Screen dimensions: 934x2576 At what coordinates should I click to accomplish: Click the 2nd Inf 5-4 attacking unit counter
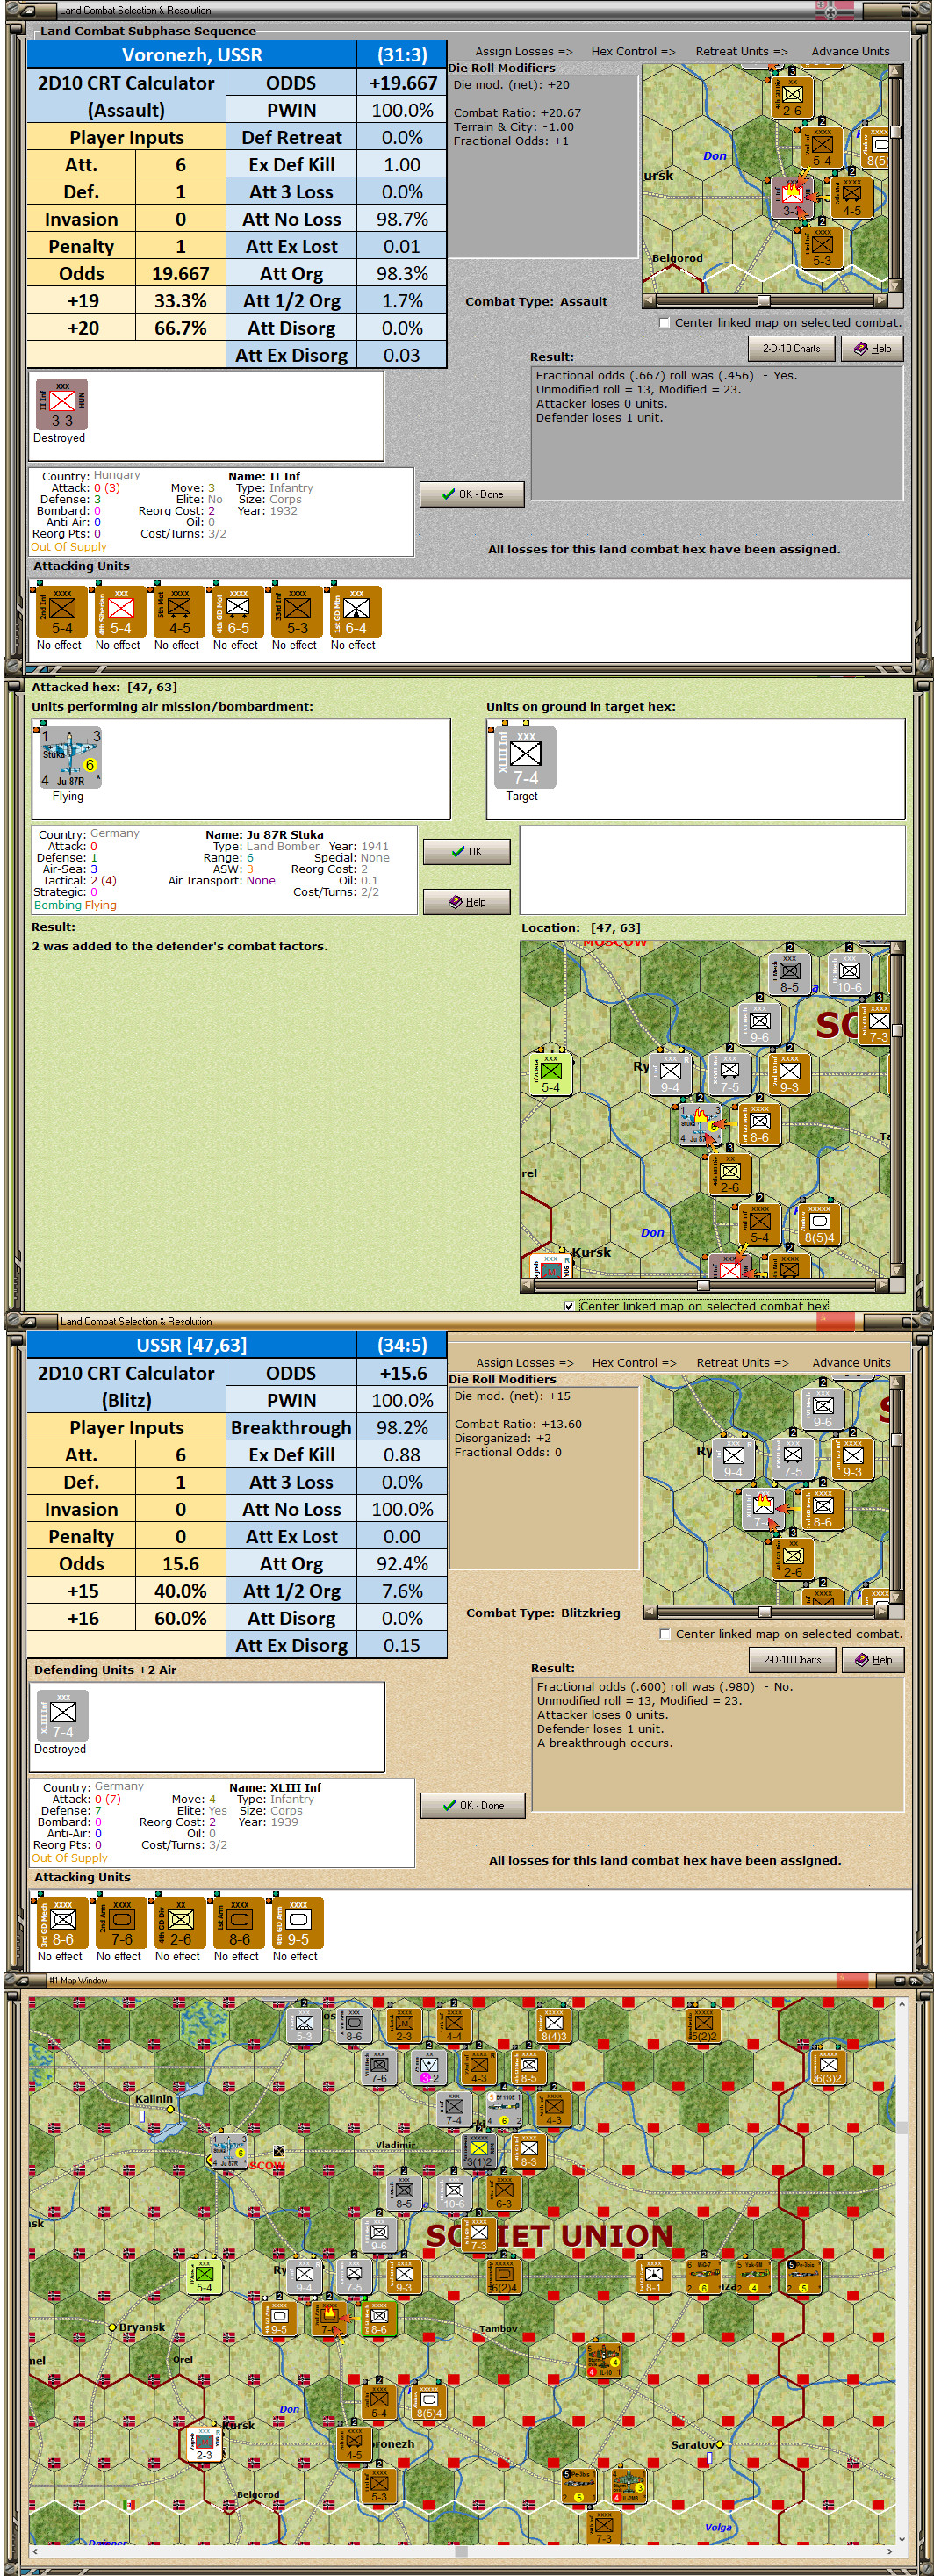pos(61,612)
